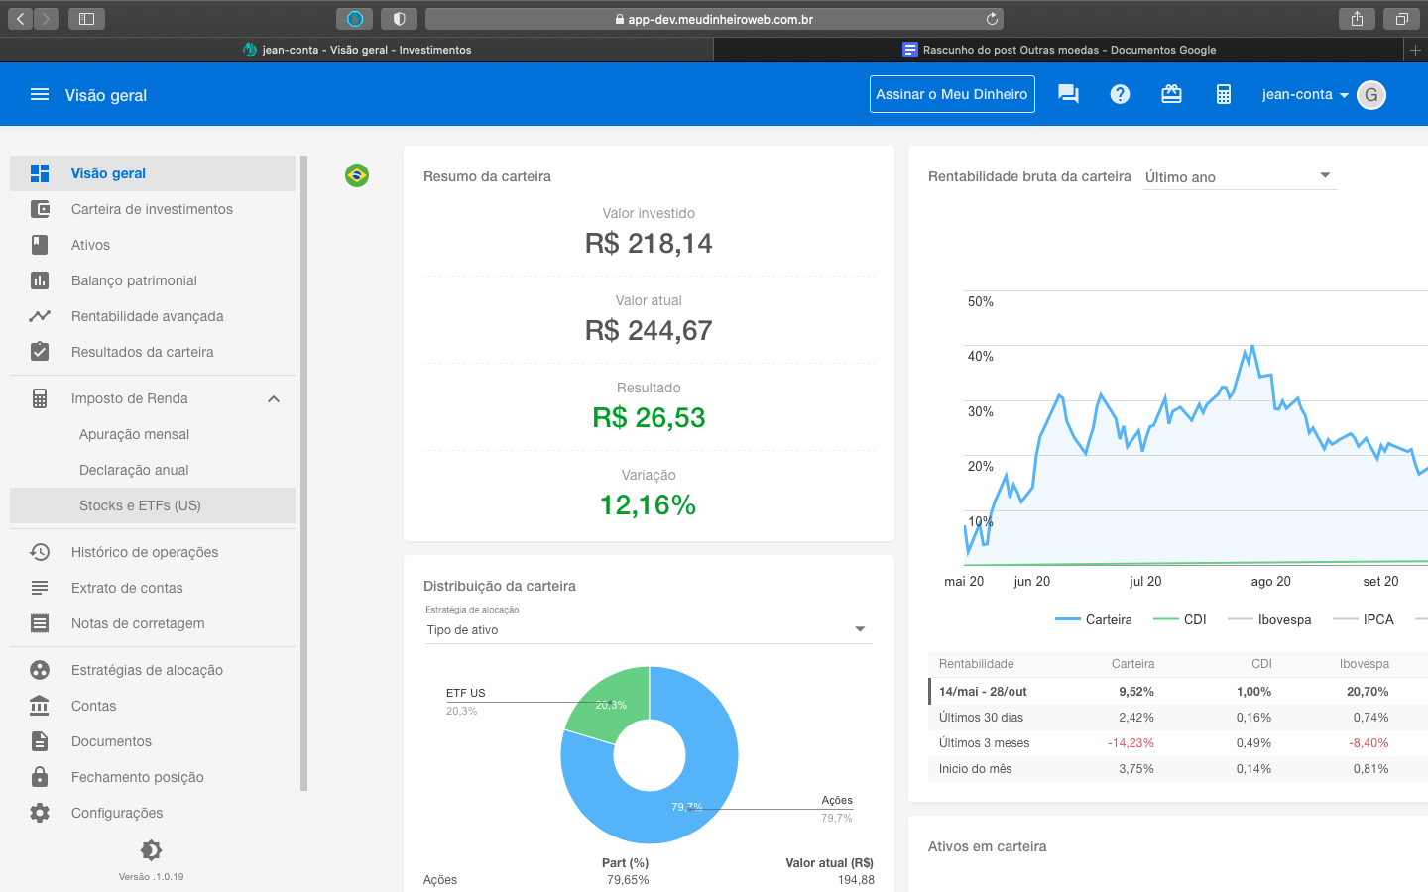Select Stocks e ETFs (US) menu item
Image resolution: width=1428 pixels, height=892 pixels.
140,505
